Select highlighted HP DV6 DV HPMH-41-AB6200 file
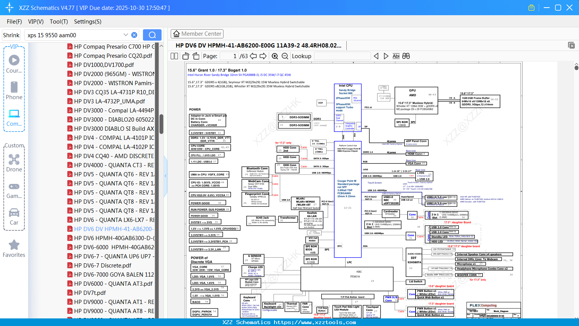Screen dimensions: 579x326 coord(111,229)
